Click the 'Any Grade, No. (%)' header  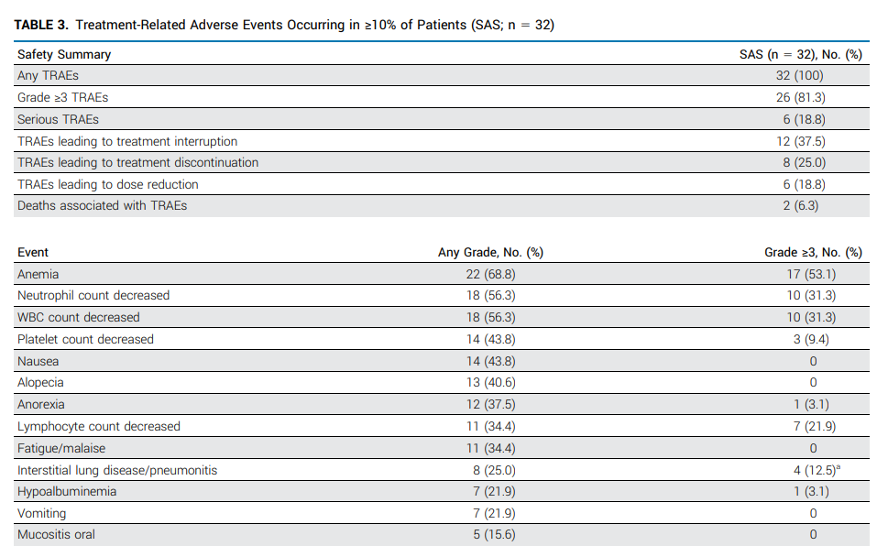pos(490,252)
